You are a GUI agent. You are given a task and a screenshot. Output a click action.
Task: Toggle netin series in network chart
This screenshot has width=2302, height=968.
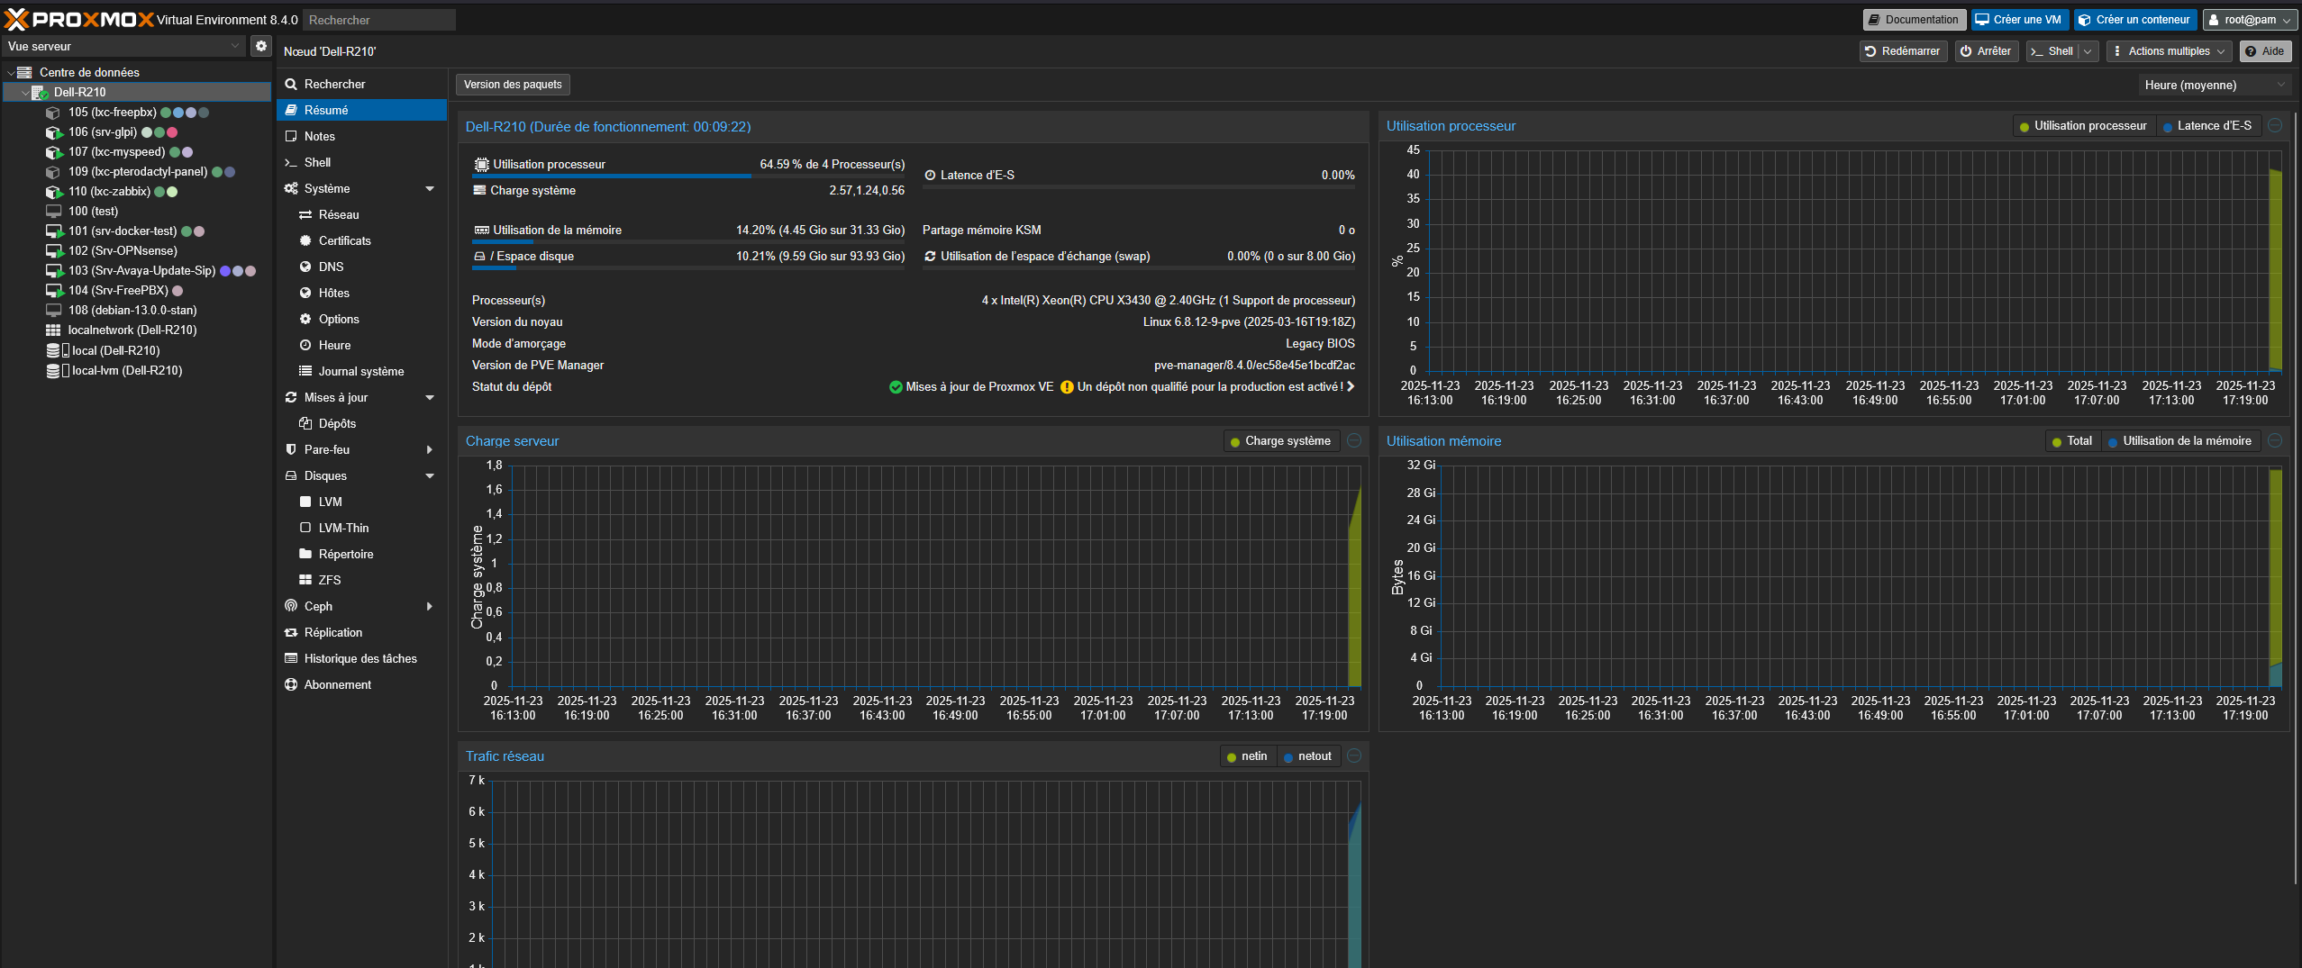click(1247, 756)
